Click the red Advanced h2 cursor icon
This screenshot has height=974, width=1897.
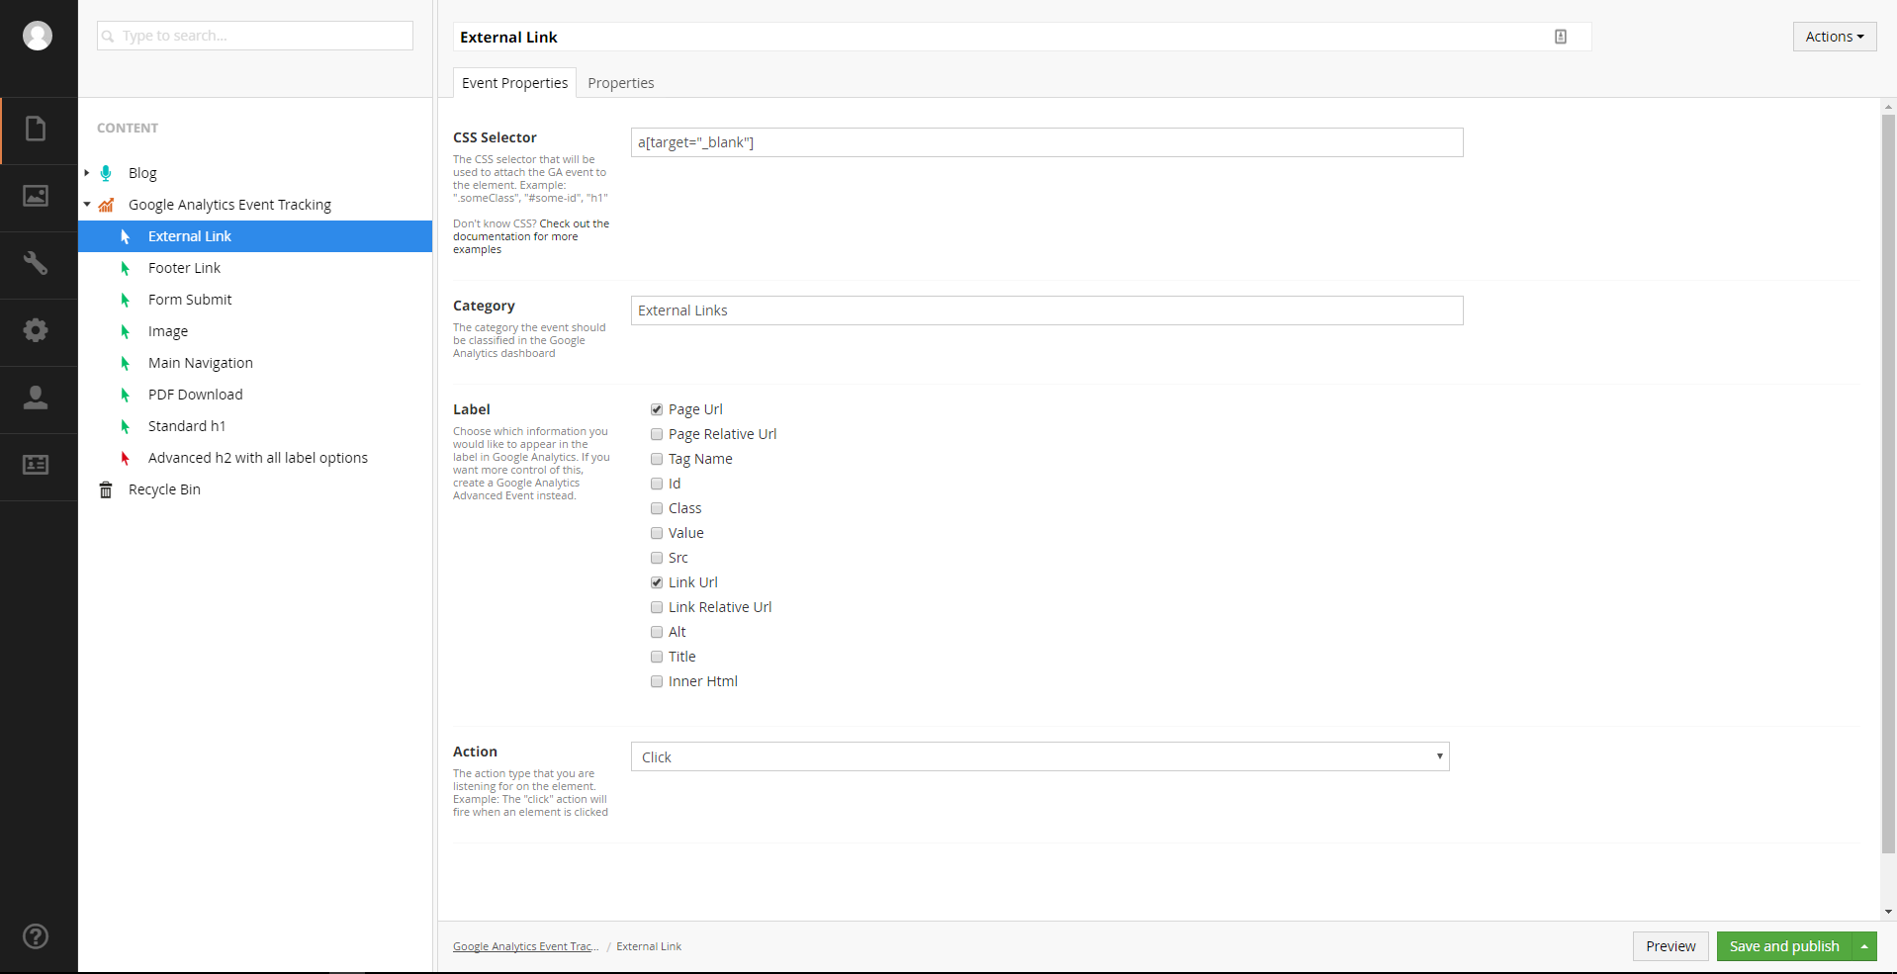point(126,458)
